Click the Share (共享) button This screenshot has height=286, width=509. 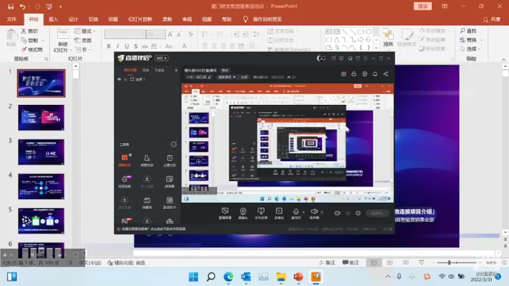click(x=492, y=20)
